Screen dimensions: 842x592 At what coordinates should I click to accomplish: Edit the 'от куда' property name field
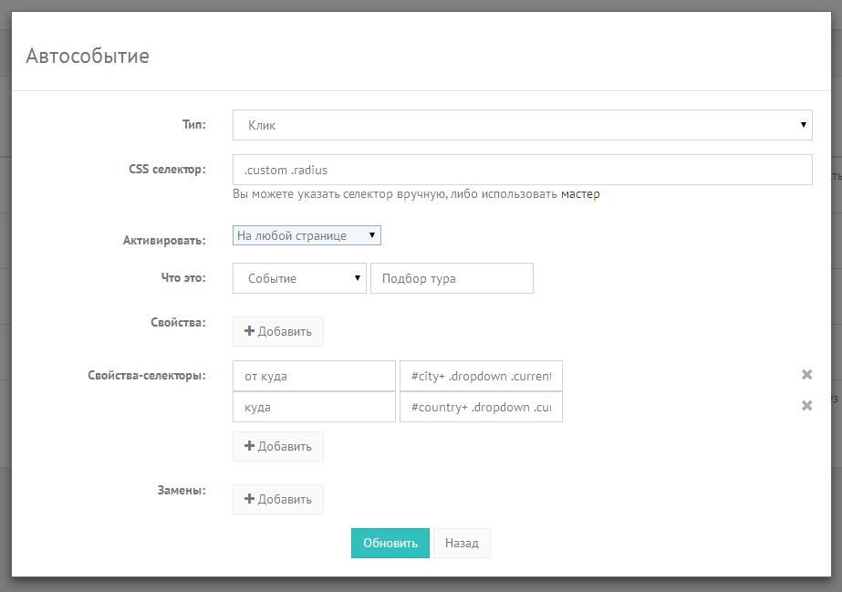[314, 375]
